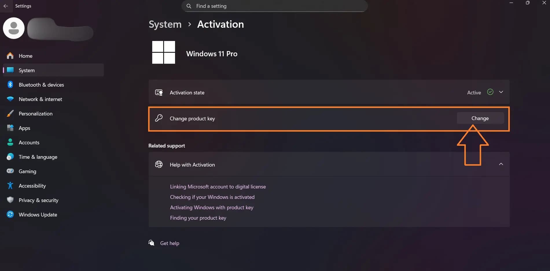This screenshot has height=271, width=550.
Task: Click the Activation state certificate icon
Action: coord(159,92)
